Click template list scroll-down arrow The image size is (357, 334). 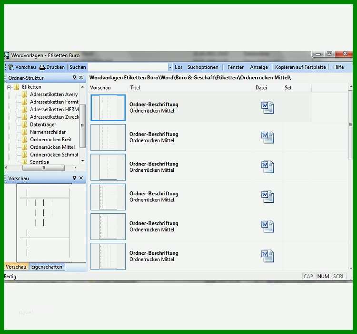pyautogui.click(x=350, y=269)
